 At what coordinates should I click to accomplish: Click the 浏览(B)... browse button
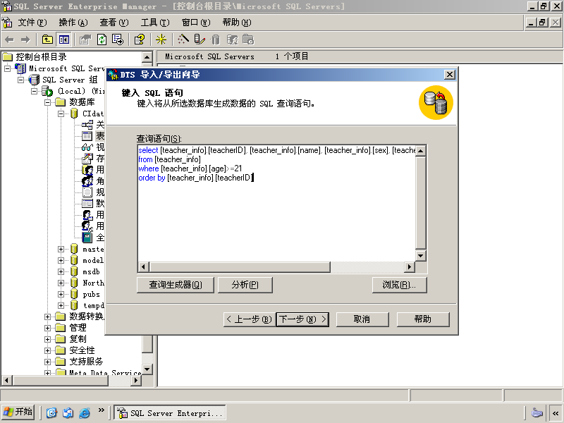(x=399, y=285)
